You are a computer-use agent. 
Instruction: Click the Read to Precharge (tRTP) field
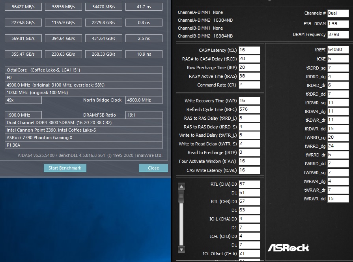[249, 153]
